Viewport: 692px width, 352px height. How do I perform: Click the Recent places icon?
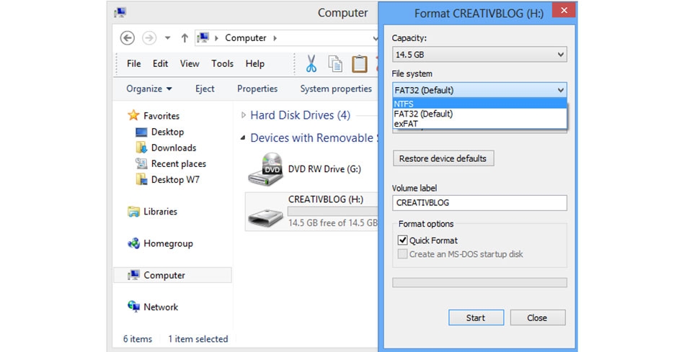click(x=141, y=163)
